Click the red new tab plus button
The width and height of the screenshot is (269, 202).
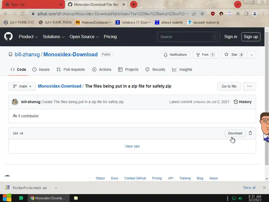pyautogui.click(x=134, y=4)
